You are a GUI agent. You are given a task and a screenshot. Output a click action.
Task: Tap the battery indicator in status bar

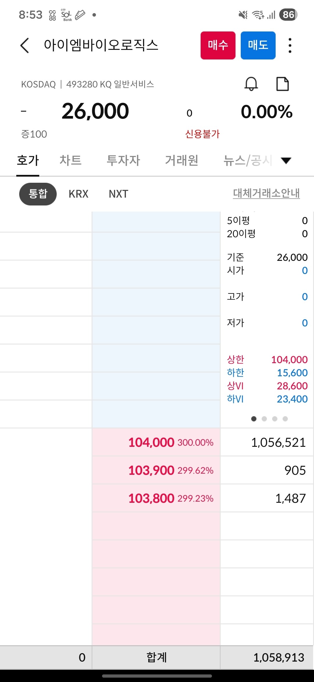tap(288, 15)
